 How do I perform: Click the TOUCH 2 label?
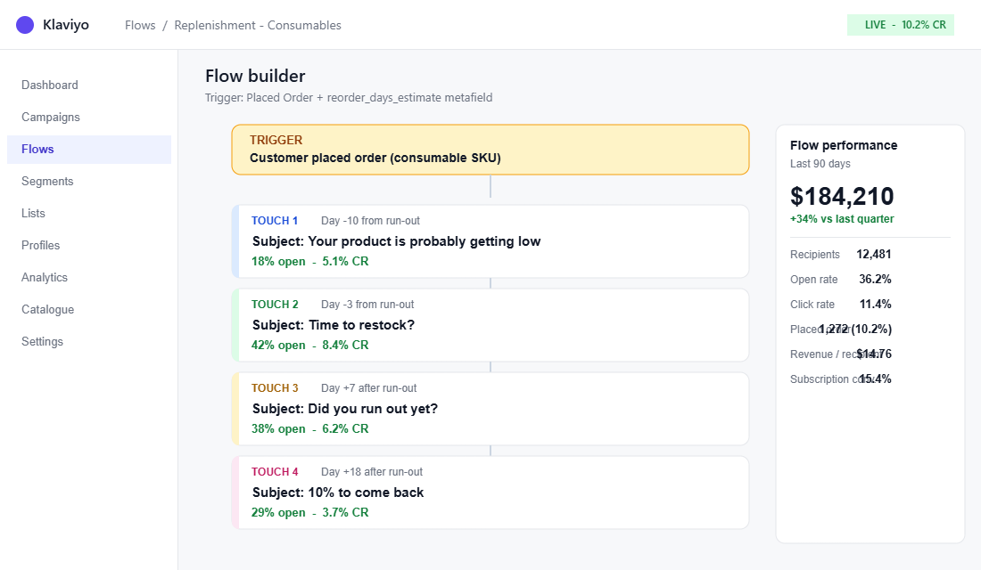[275, 305]
